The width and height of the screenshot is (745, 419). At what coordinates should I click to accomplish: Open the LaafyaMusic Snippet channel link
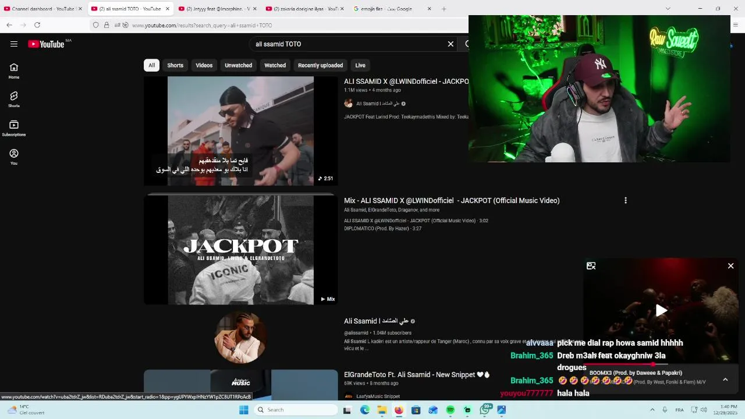(378, 396)
